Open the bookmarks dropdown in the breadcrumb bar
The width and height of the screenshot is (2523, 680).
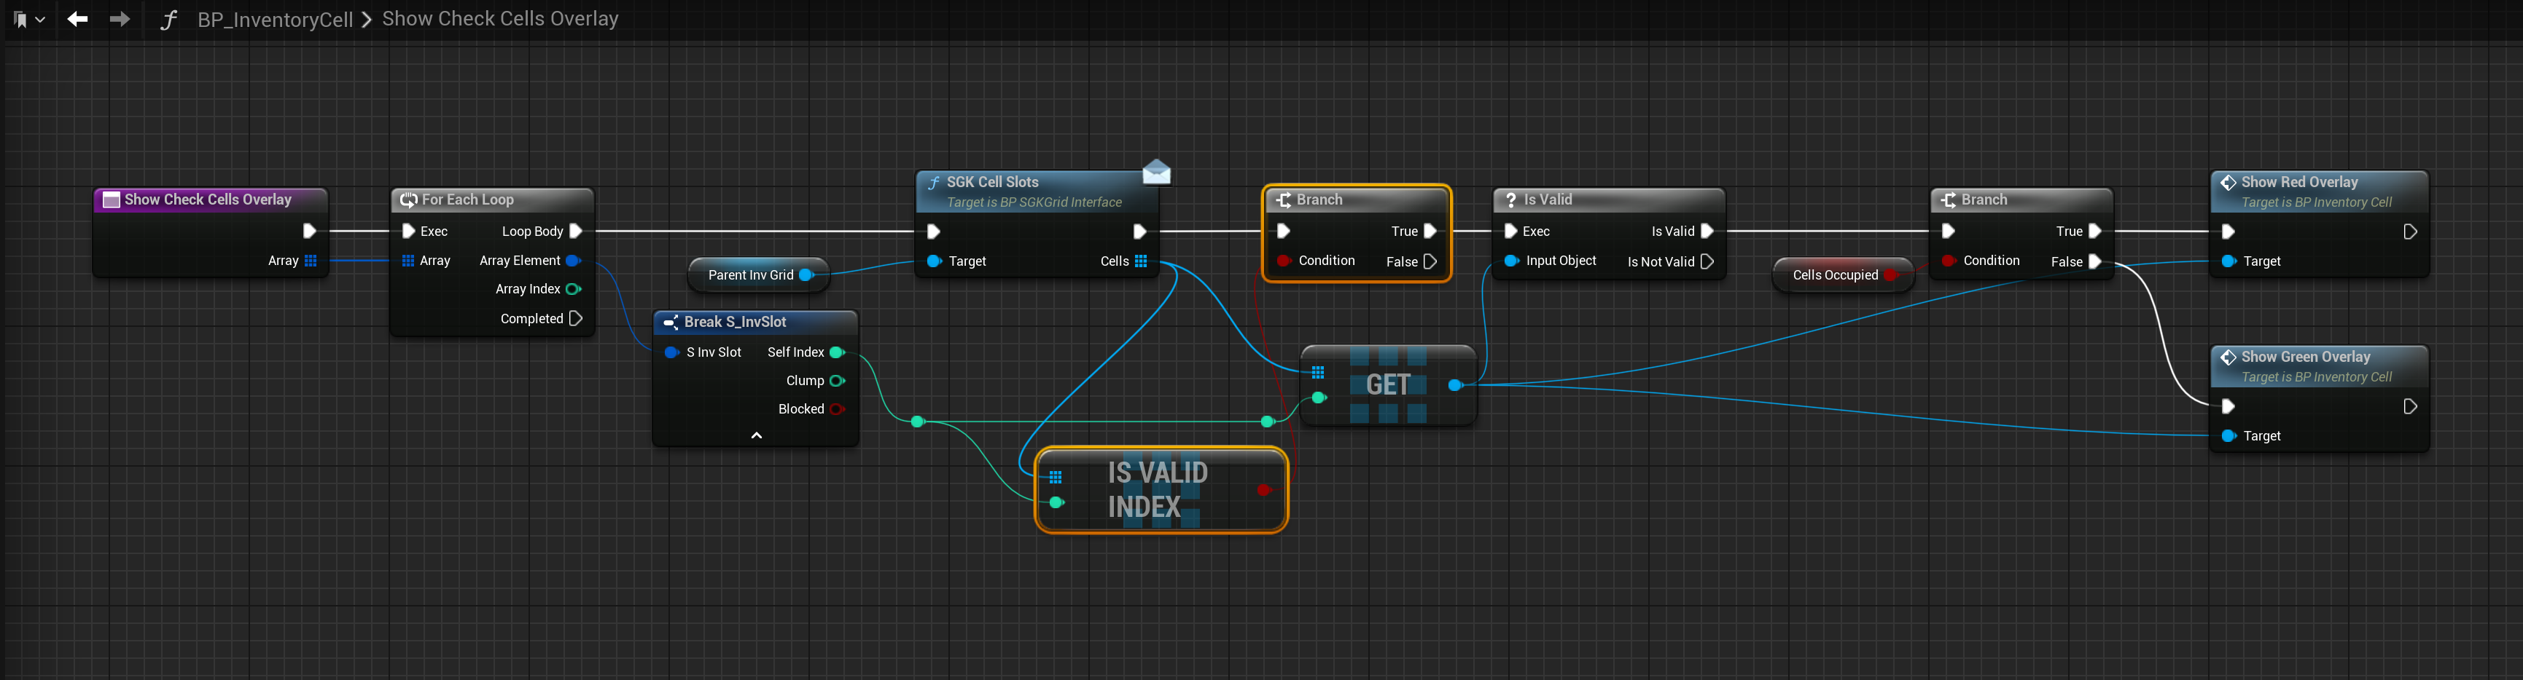click(29, 19)
